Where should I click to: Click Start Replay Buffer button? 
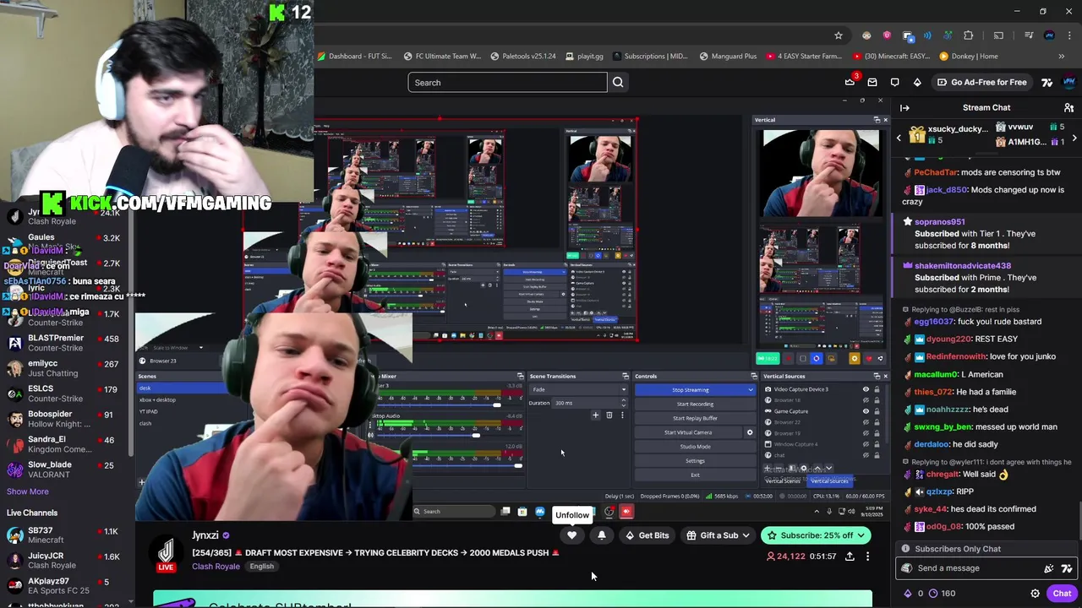click(695, 418)
